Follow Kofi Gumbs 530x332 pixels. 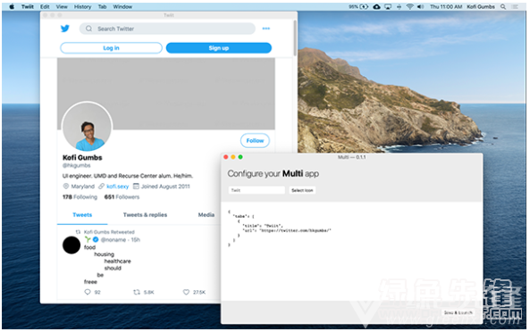tap(255, 141)
